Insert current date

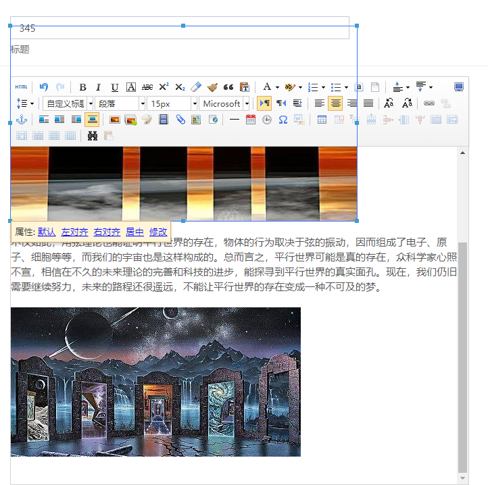click(x=251, y=120)
